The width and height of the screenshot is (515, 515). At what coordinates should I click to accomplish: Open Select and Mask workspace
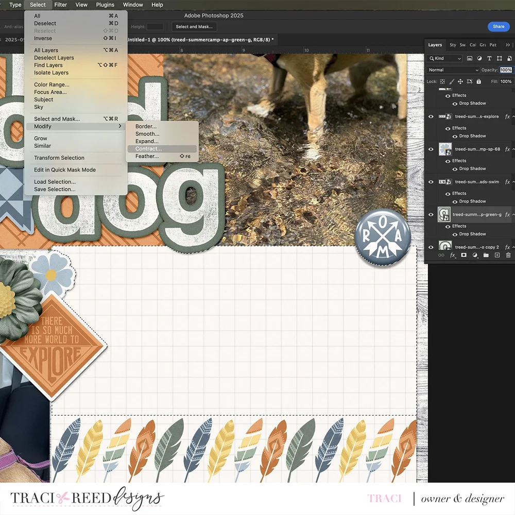(194, 26)
